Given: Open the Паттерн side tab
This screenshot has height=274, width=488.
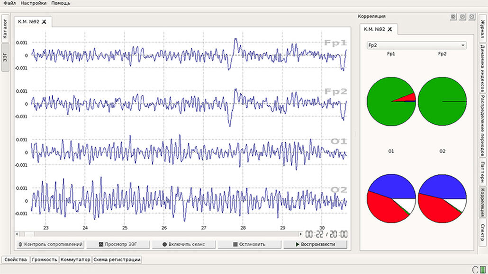Looking at the screenshot, I should 483,172.
